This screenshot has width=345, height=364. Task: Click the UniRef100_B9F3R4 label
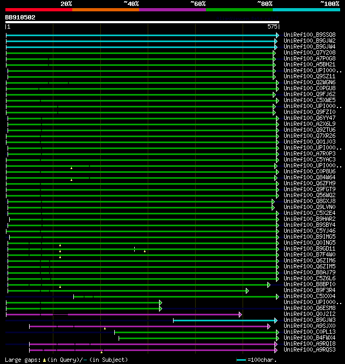click(x=309, y=291)
